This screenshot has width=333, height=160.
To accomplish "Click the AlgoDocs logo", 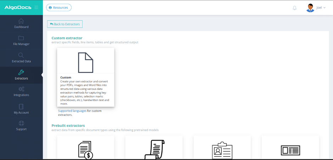I will tap(18, 7).
